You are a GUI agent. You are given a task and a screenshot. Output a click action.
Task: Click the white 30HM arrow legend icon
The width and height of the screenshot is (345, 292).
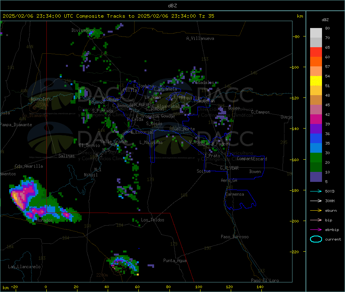[316, 201]
